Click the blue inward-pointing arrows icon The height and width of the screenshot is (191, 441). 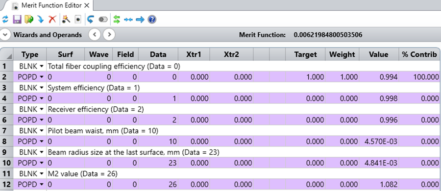[128, 20]
